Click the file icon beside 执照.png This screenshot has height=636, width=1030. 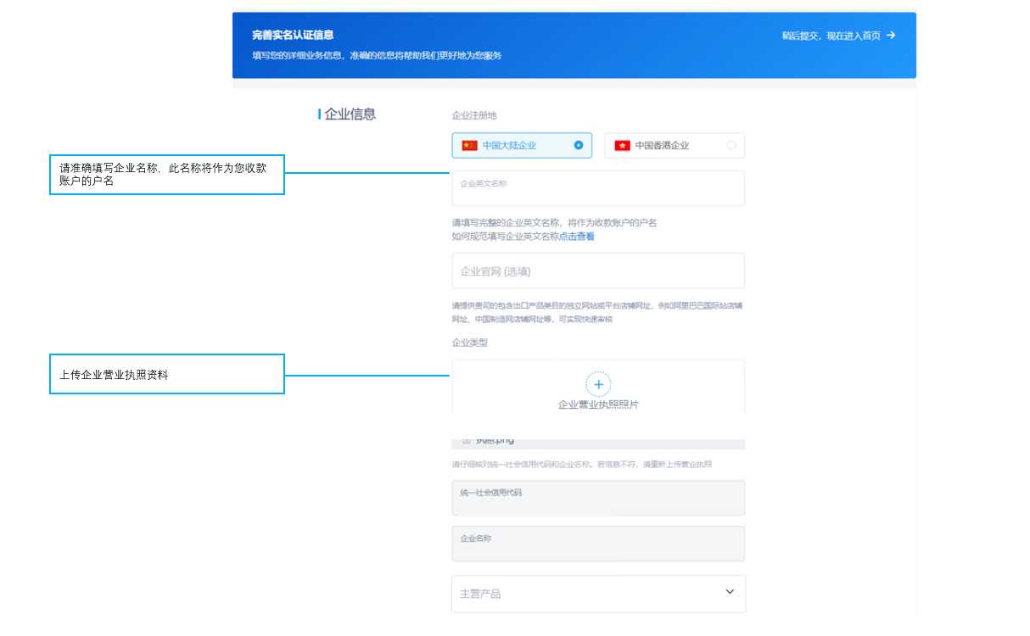click(467, 441)
